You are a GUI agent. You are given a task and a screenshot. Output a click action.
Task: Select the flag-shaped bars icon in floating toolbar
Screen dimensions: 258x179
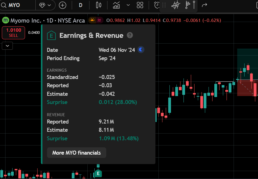coord(187,5)
